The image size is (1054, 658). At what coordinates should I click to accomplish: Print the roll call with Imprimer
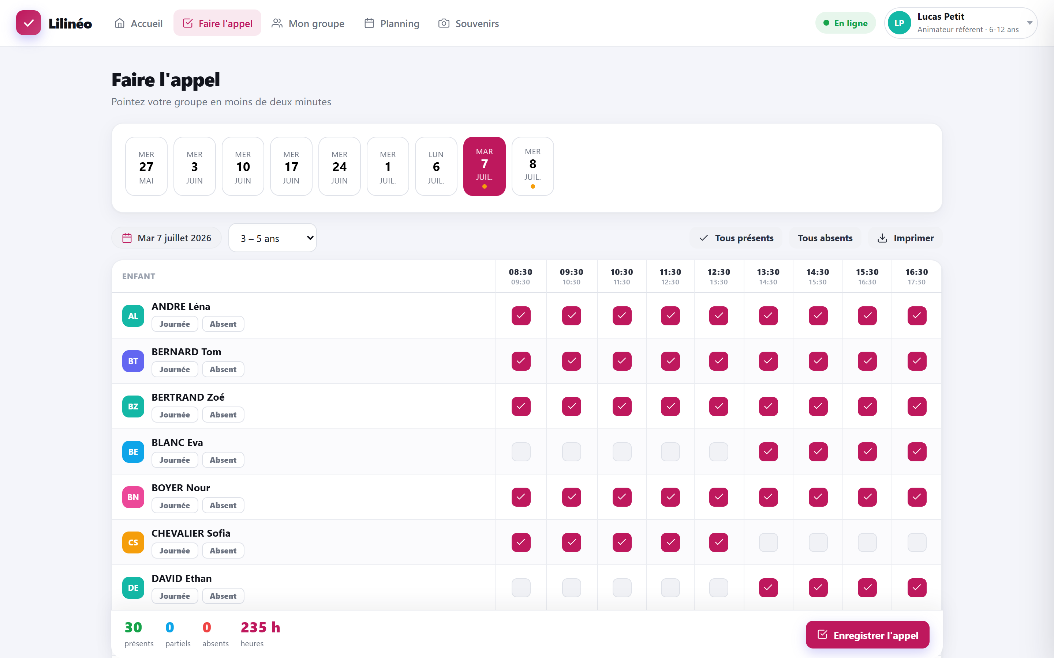(905, 238)
